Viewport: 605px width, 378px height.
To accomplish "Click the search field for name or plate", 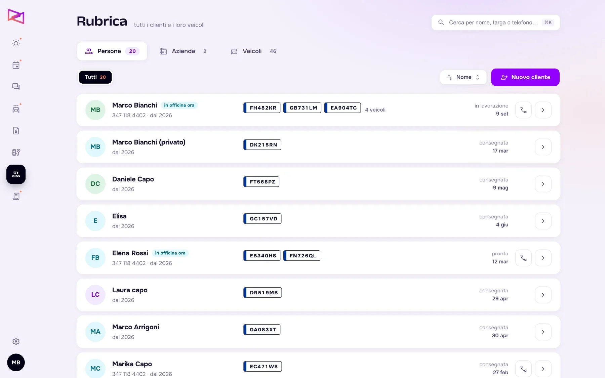I will pyautogui.click(x=496, y=23).
